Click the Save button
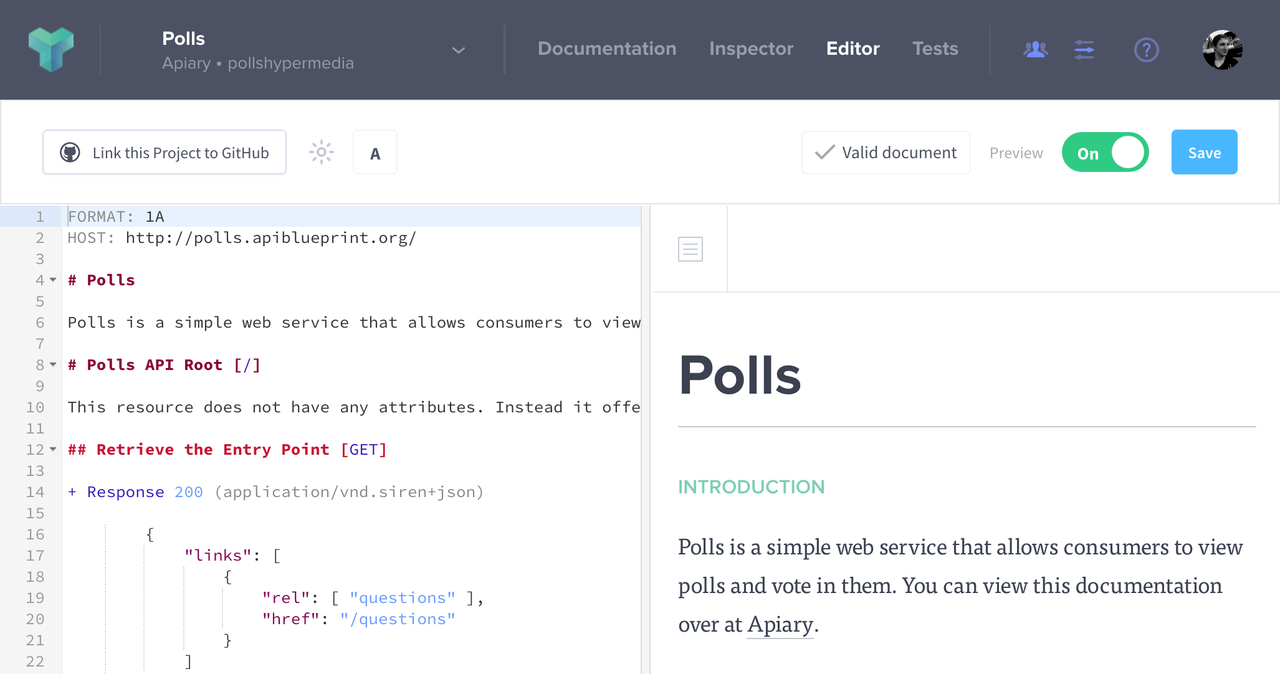1280x674 pixels. tap(1205, 153)
